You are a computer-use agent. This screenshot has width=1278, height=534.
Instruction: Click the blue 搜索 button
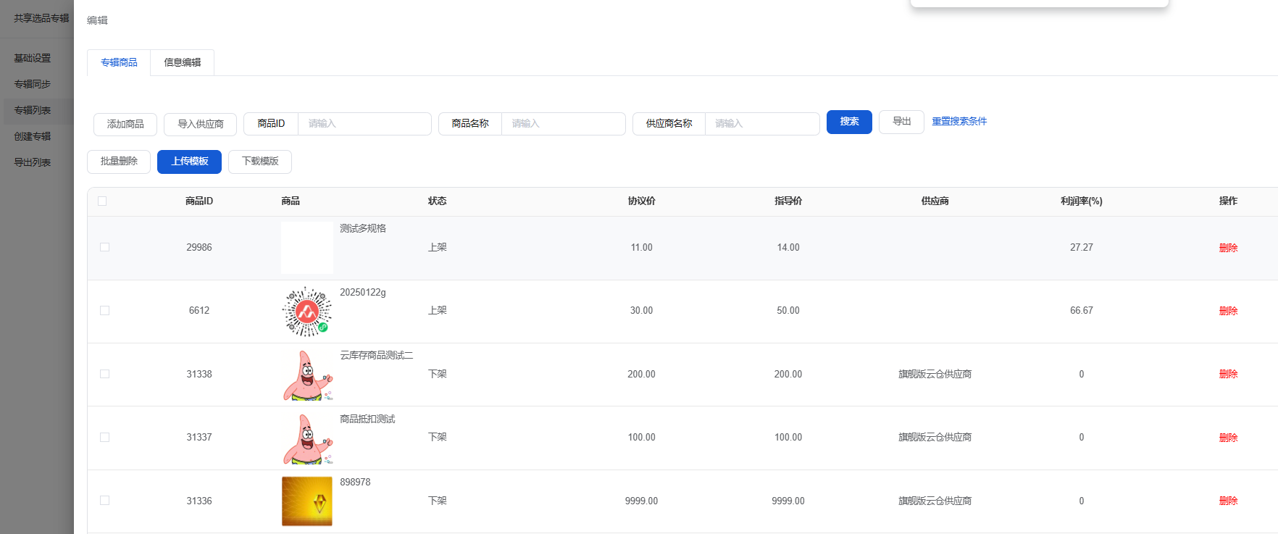click(x=849, y=122)
